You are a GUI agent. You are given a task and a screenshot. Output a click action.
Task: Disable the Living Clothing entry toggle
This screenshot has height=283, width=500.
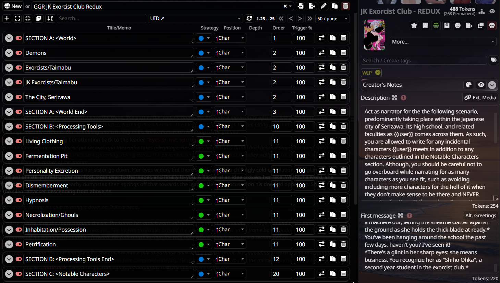(19, 141)
